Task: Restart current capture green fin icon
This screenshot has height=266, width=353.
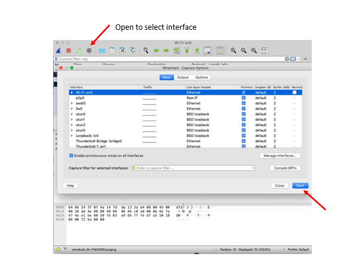Action: (79, 51)
